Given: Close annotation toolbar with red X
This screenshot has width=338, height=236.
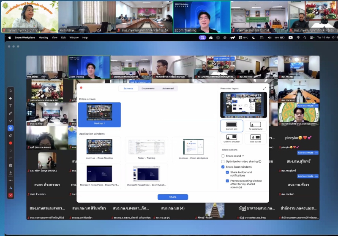Looking at the screenshot, I should point(11,196).
